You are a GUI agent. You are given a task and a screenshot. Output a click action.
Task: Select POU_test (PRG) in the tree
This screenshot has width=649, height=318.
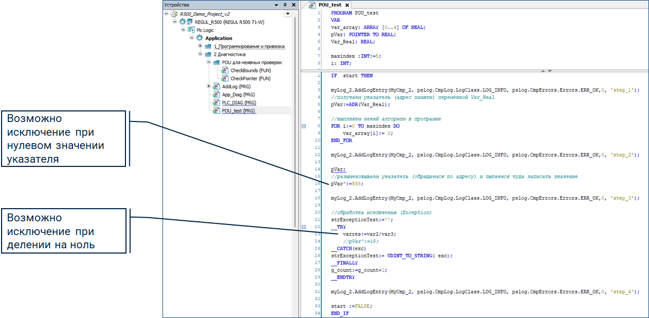pos(238,111)
